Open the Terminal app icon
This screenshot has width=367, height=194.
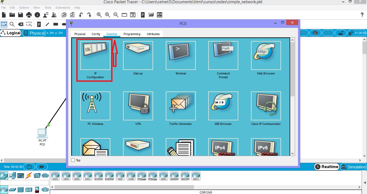180,55
